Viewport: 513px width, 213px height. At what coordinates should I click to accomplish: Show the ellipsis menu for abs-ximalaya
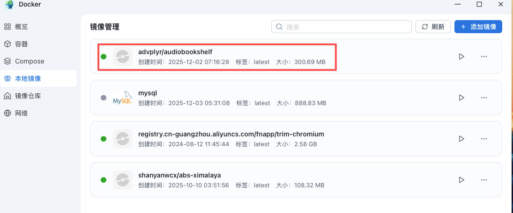coord(484,180)
